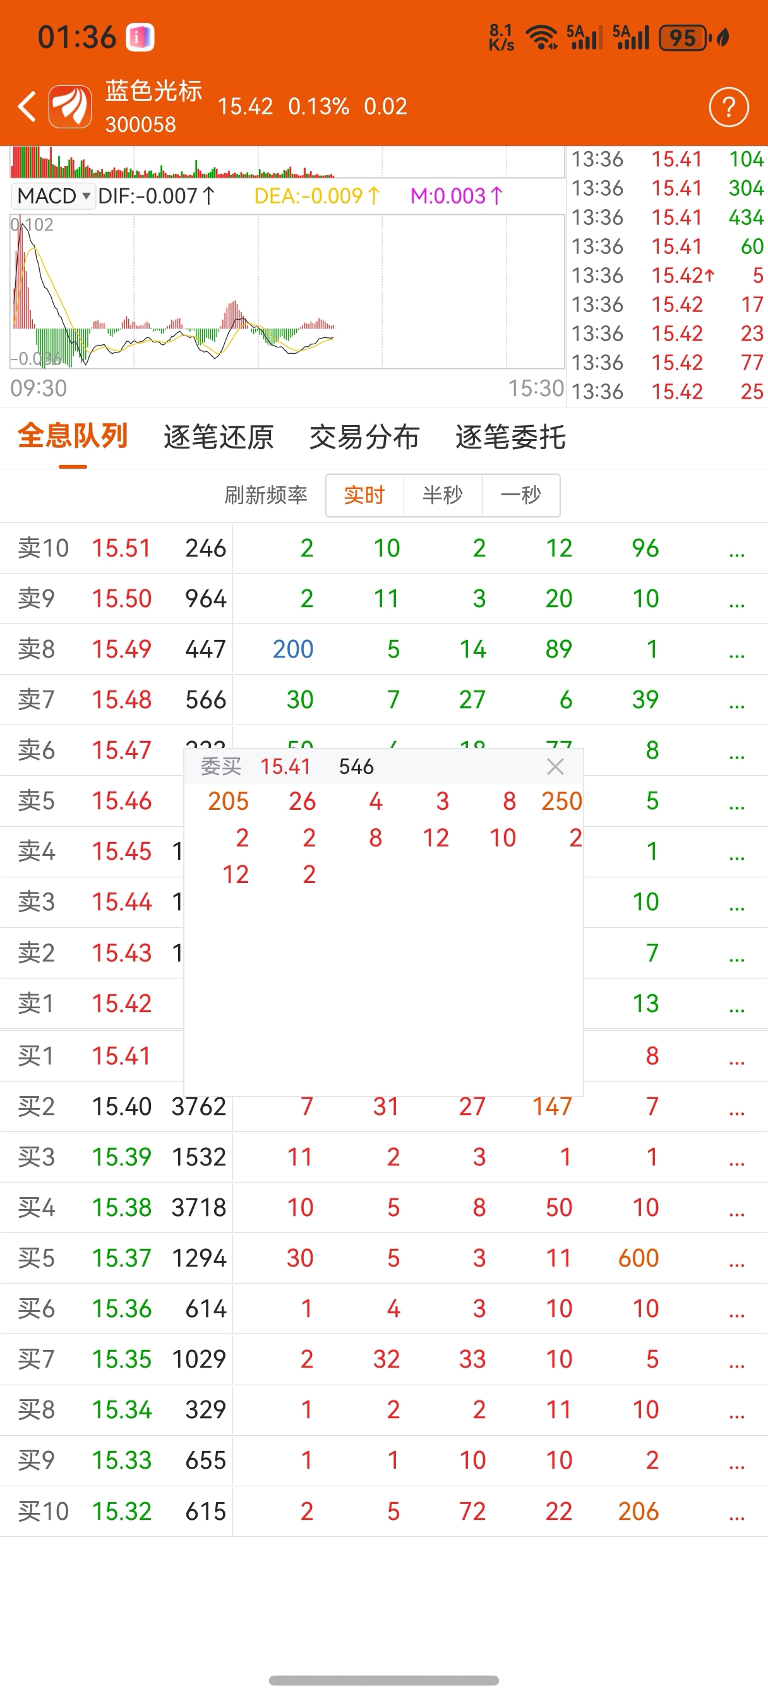This screenshot has height=1698, width=768.
Task: Select the 卖5 price 15.46
Action: 121,801
